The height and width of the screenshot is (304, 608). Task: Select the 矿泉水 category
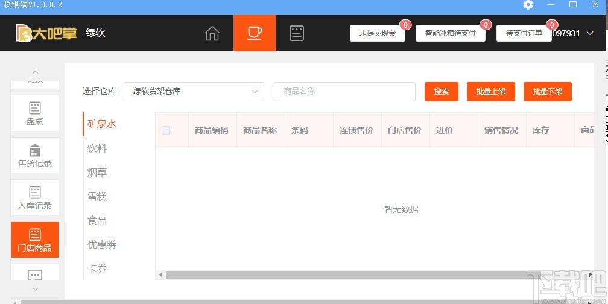(x=102, y=124)
